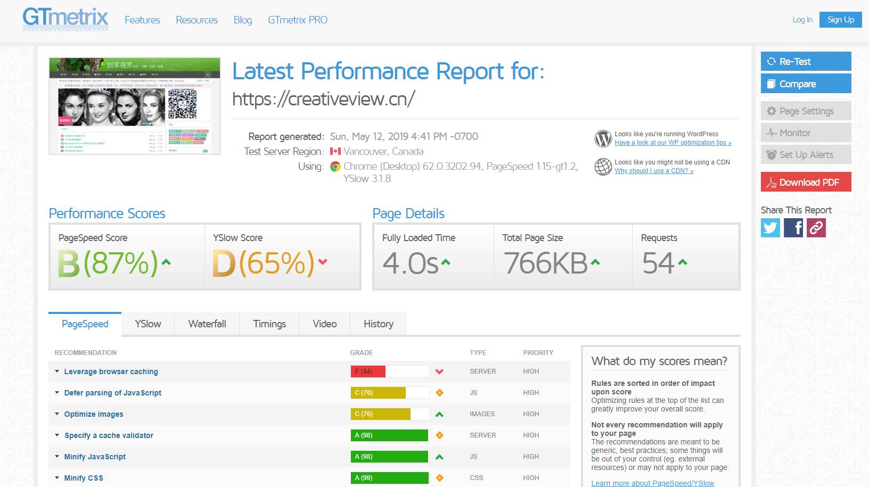The height and width of the screenshot is (487, 869).
Task: Click the Re-Test button
Action: tap(806, 61)
